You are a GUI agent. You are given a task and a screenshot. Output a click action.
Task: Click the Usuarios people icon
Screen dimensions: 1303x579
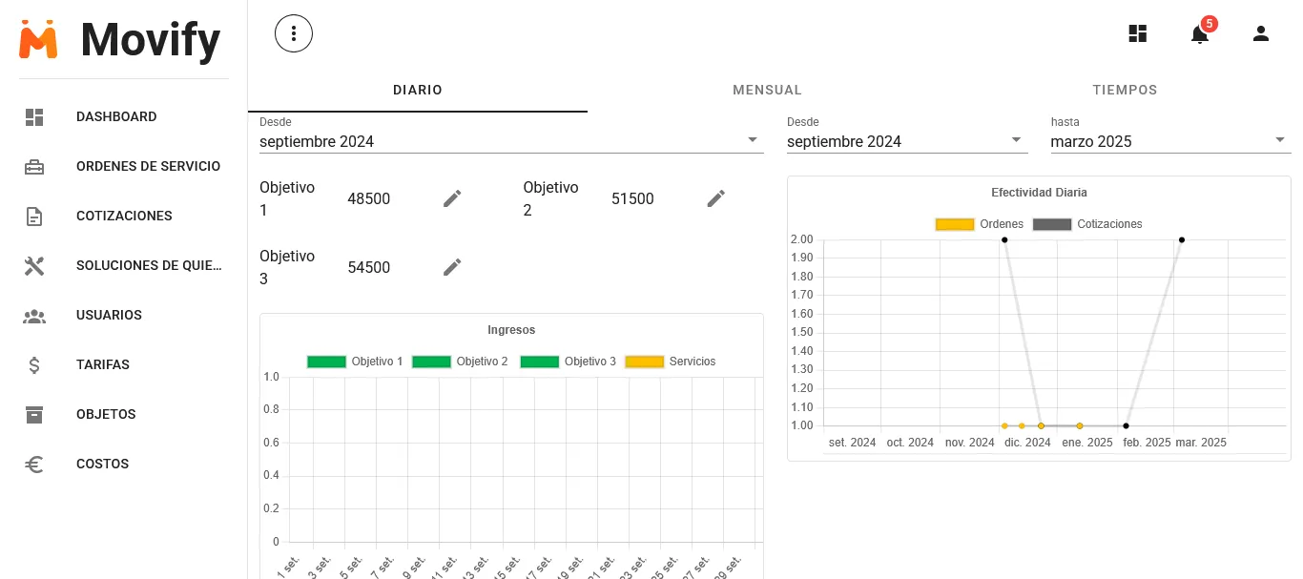[x=34, y=316]
